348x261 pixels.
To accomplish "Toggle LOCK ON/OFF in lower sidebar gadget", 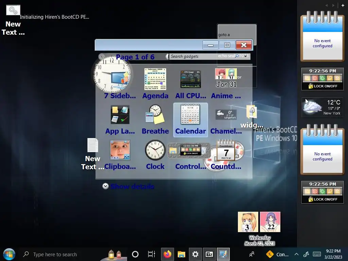I will tap(323, 199).
